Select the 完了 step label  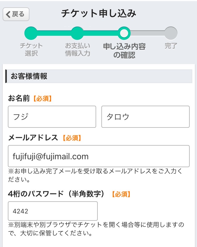pos(171,46)
